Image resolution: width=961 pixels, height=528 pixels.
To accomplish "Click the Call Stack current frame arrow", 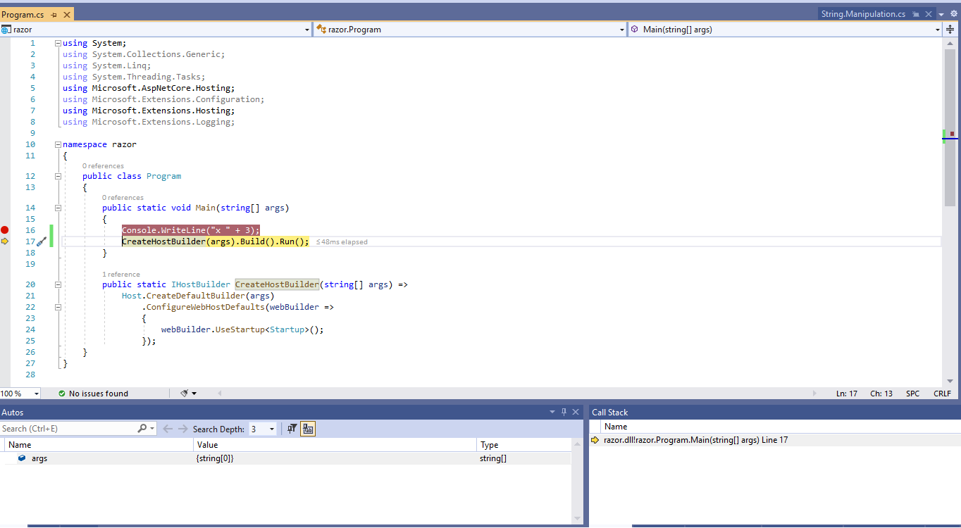I will coord(595,440).
